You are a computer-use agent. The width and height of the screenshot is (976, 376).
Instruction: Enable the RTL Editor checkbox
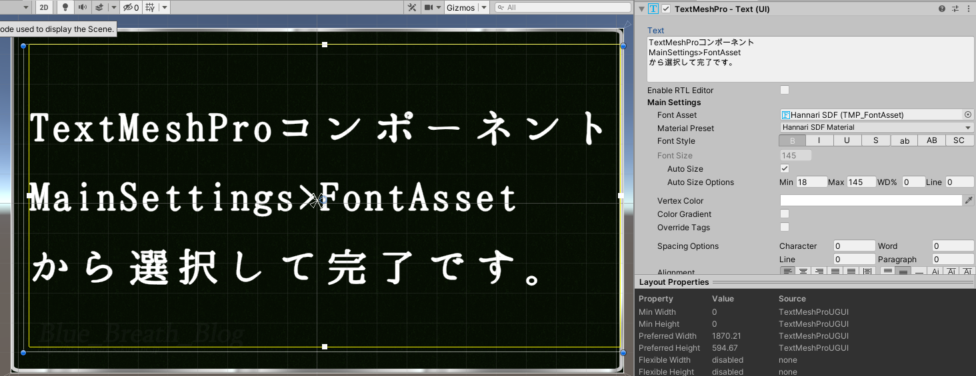pyautogui.click(x=785, y=90)
